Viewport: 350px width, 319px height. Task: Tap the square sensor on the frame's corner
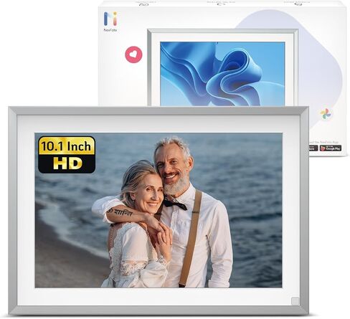[295, 301]
